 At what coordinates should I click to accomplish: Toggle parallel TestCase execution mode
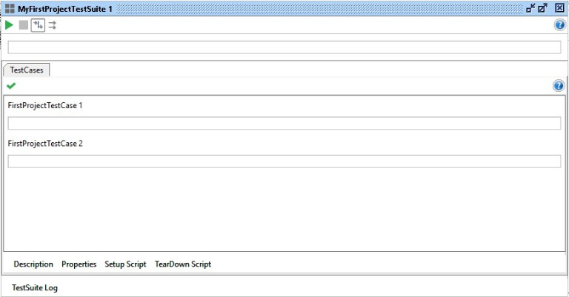53,25
